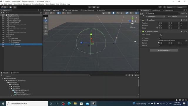Image resolution: width=188 pixels, height=106 pixels.
Task: Open the Layout dropdown
Action: (182, 7)
